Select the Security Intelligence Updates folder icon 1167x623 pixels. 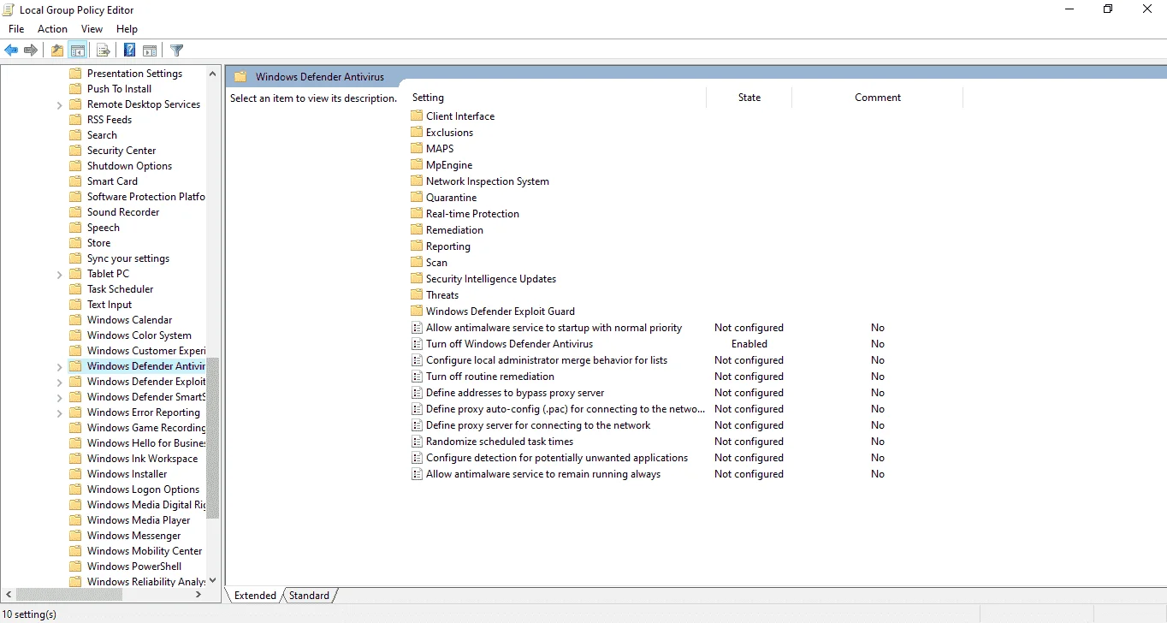(x=417, y=279)
